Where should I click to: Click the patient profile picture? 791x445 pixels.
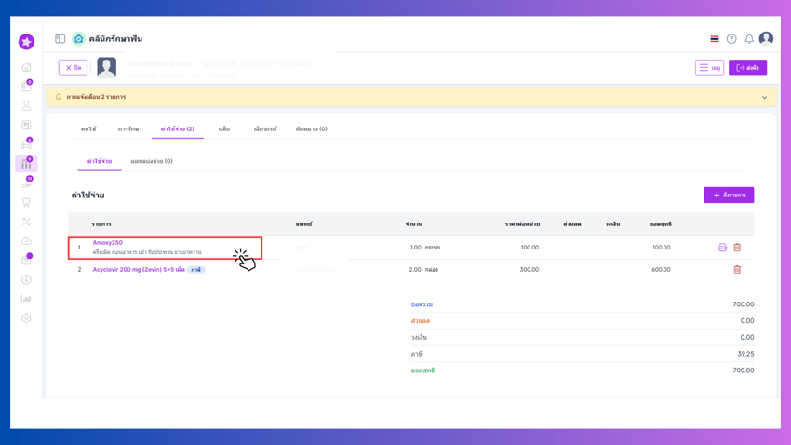(106, 67)
